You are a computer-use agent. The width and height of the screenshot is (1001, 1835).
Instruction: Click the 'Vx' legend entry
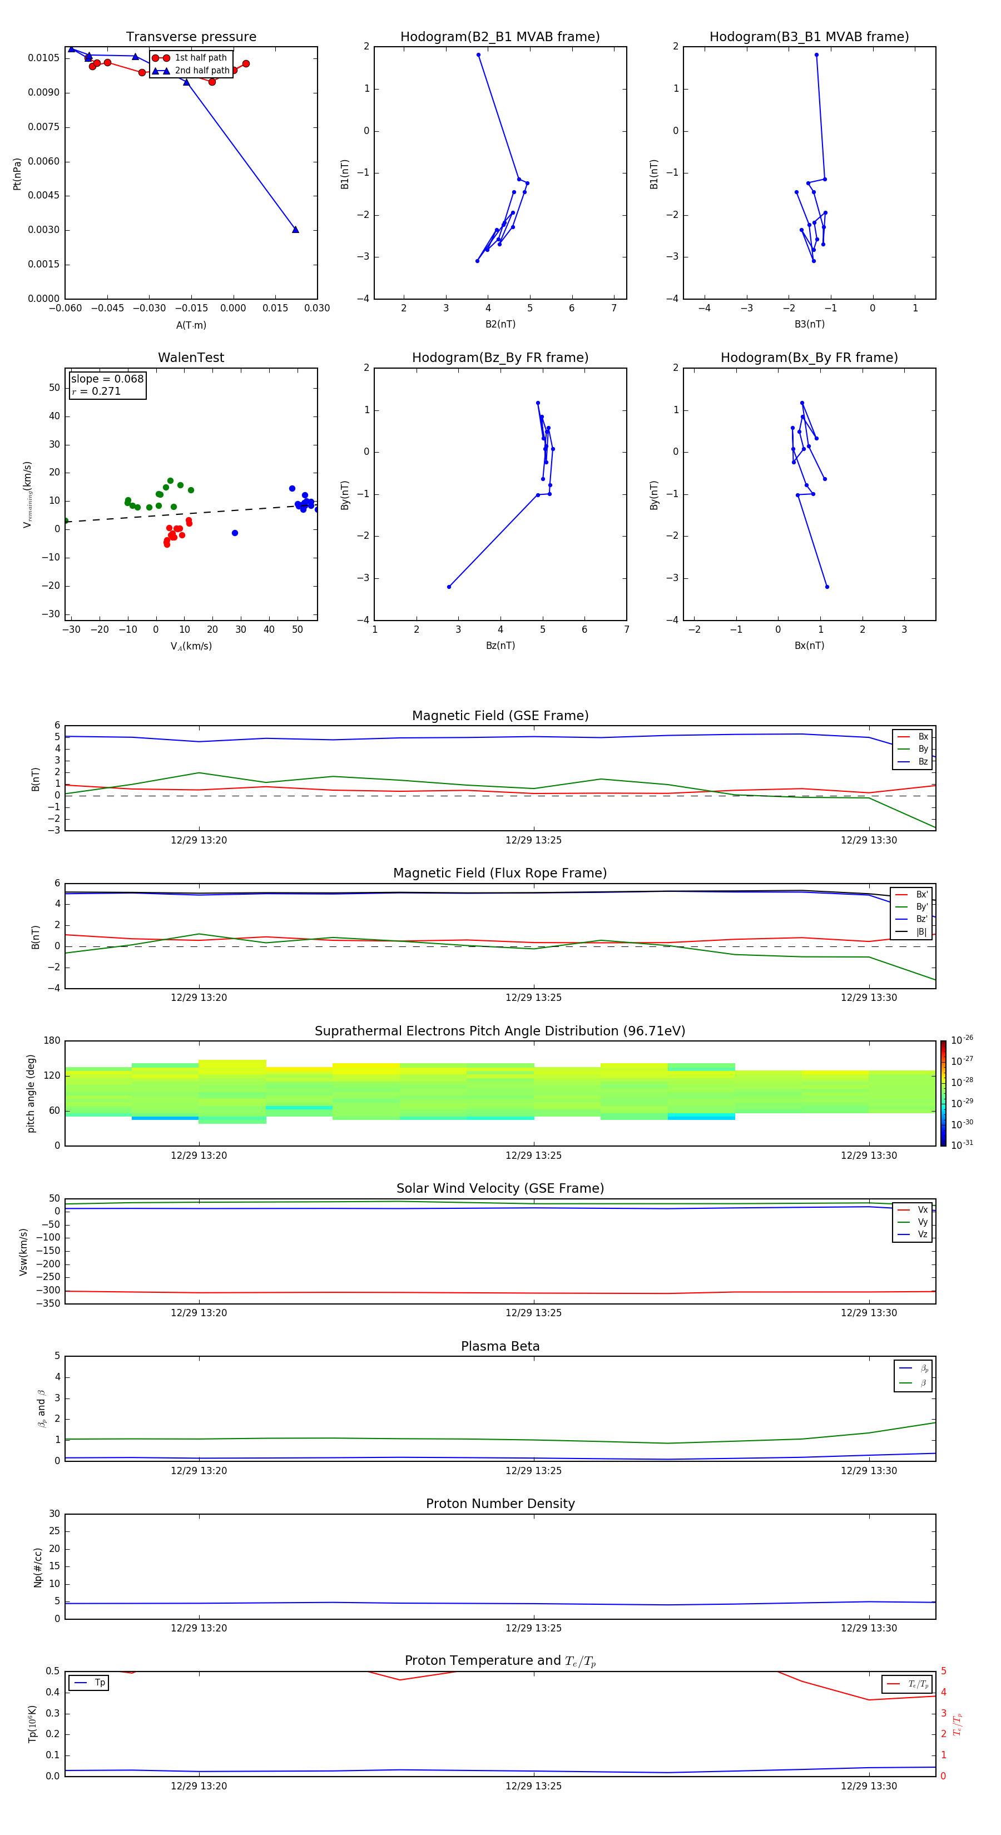click(x=913, y=1211)
